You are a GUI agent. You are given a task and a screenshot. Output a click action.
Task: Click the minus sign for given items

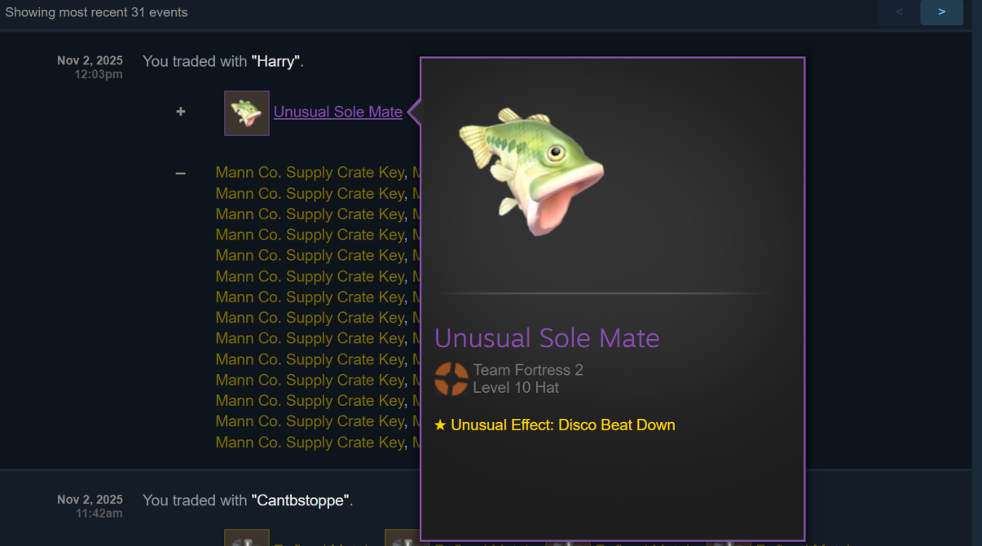(x=181, y=173)
